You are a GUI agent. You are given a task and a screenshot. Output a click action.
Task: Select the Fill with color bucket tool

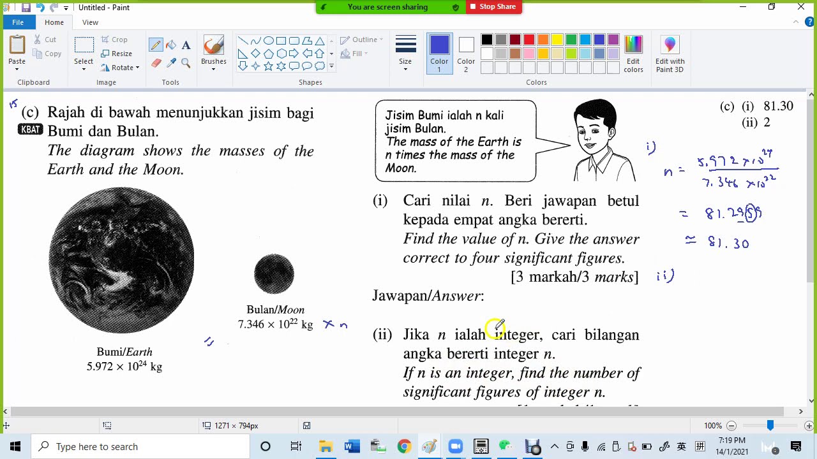point(171,45)
